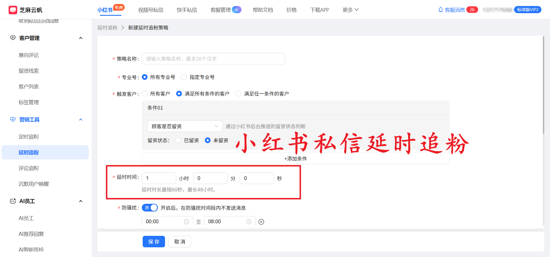This screenshot has height=257, width=550.
Task: Select 指定专业号 radio option
Action: click(184, 77)
